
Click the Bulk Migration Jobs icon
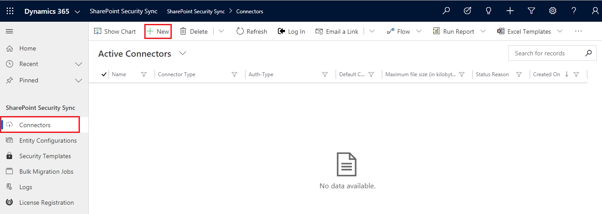pos(9,171)
